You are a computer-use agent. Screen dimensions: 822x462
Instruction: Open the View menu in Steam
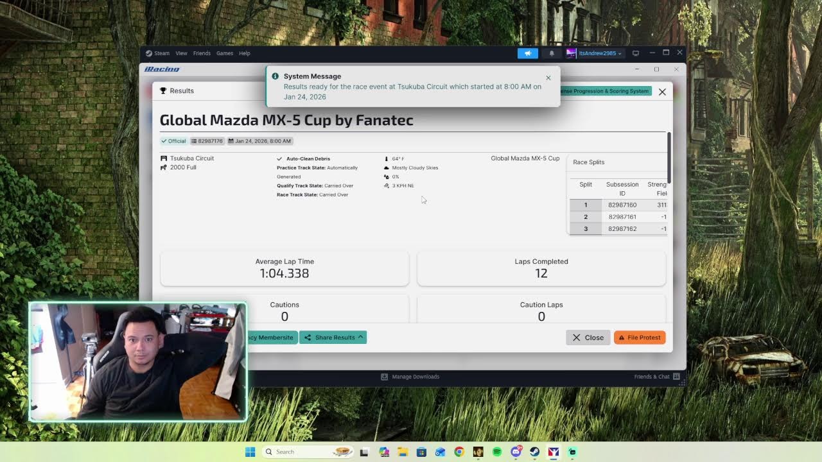182,53
